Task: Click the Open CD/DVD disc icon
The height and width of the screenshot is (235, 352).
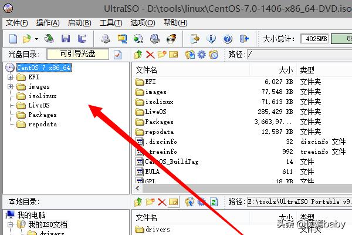Action: coord(49,39)
